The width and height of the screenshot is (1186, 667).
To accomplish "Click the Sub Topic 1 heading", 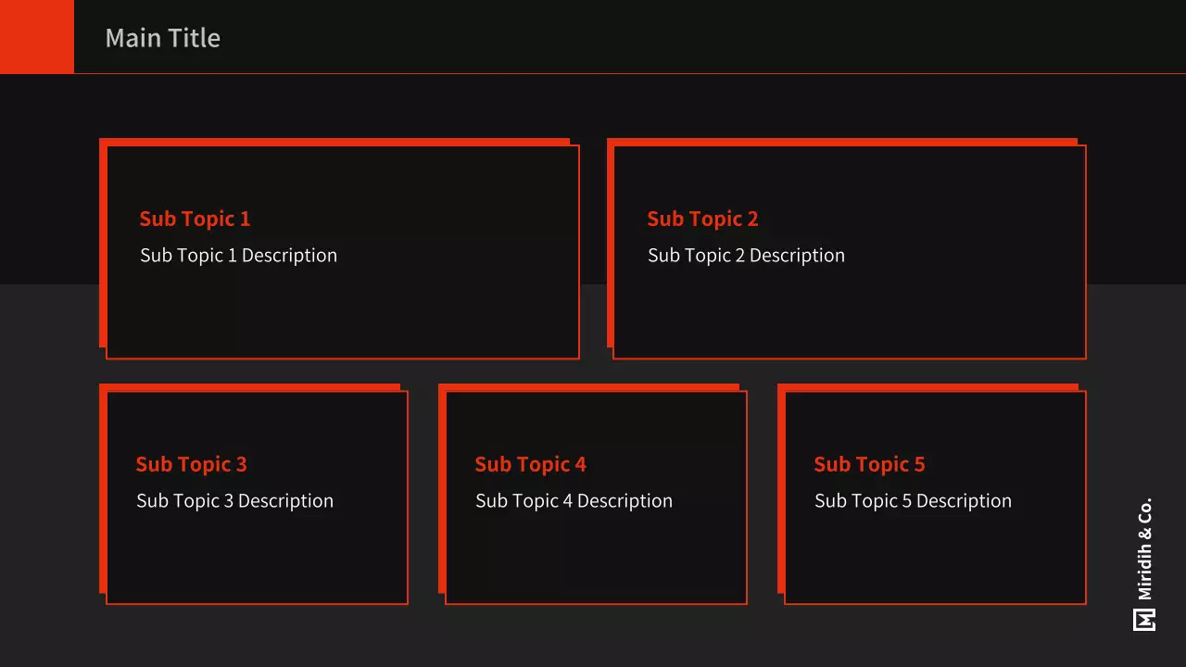I will pyautogui.click(x=195, y=219).
